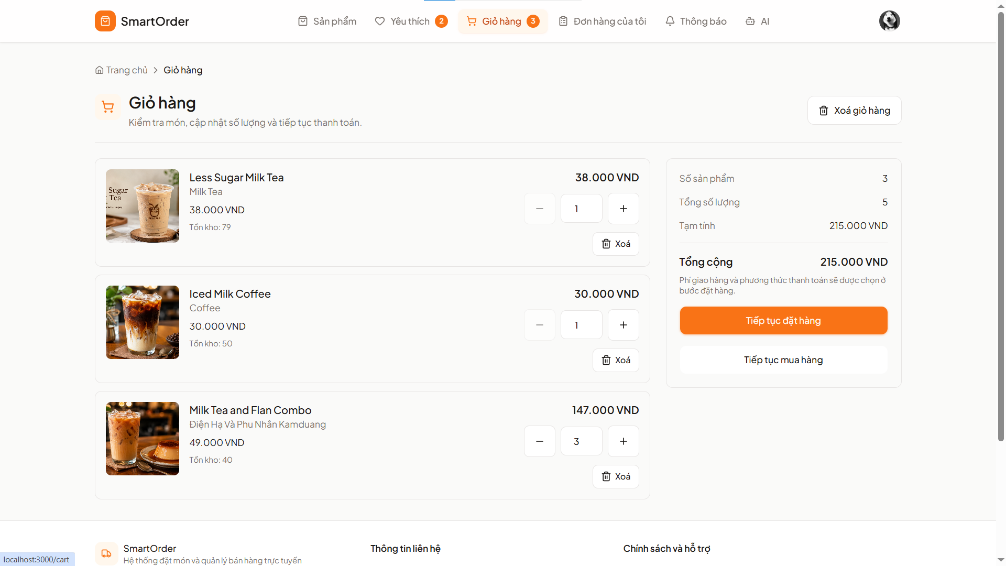Click the Chính sách và hỗ trợ footer heading

point(666,549)
